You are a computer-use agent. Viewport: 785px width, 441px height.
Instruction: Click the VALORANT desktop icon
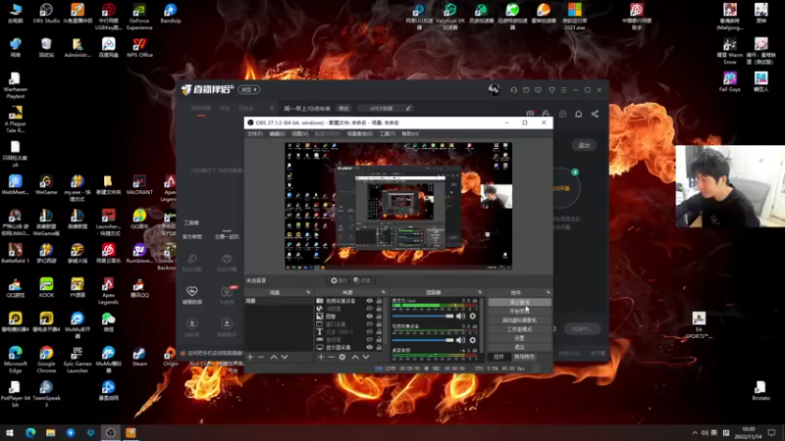139,185
